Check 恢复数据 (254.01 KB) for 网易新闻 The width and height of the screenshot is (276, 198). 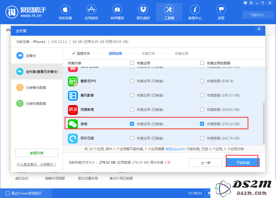[202, 109]
